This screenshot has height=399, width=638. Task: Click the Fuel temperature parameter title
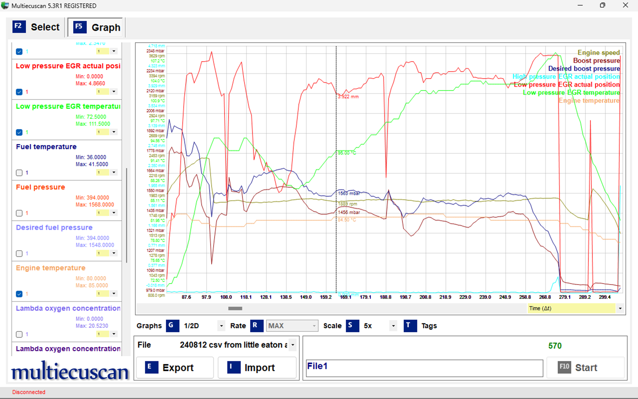pos(46,147)
